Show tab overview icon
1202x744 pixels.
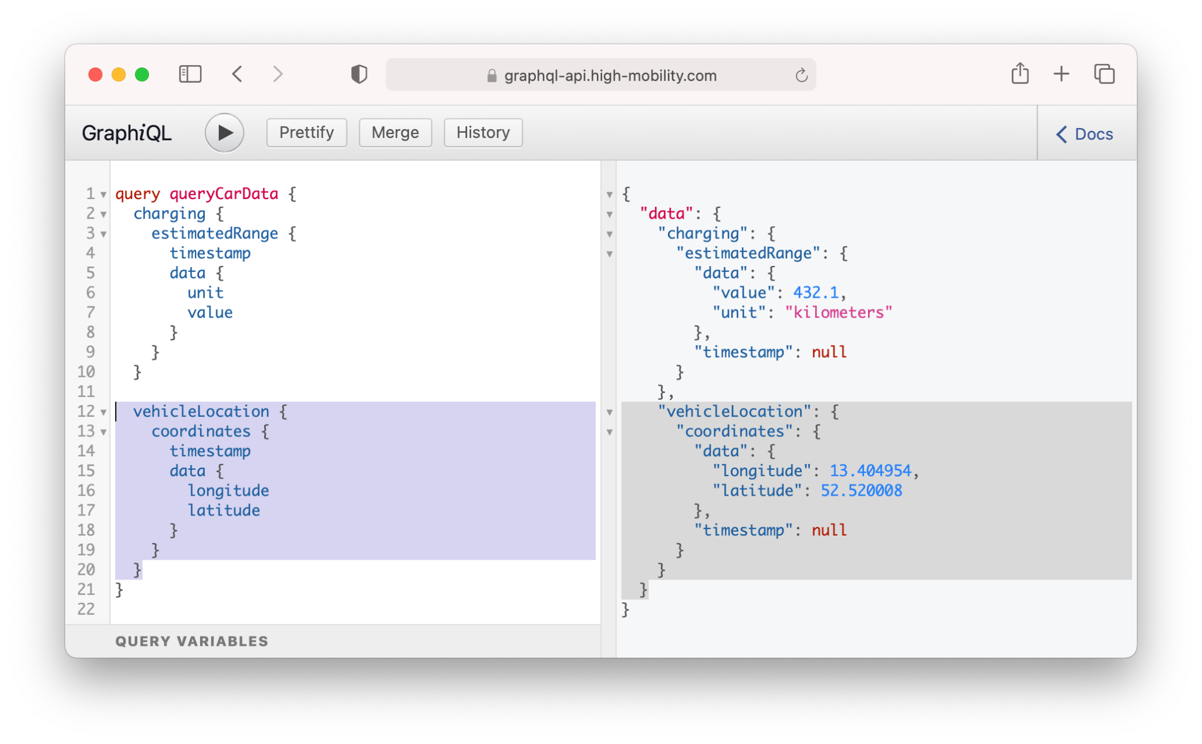pos(1104,74)
